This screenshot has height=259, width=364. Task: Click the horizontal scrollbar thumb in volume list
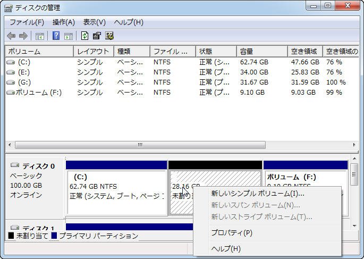click(140, 145)
